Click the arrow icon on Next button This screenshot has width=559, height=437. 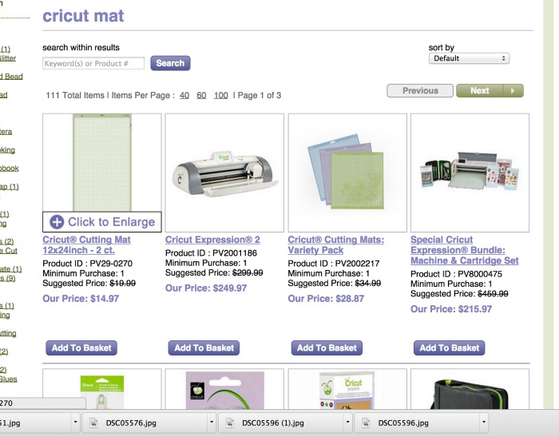click(512, 91)
